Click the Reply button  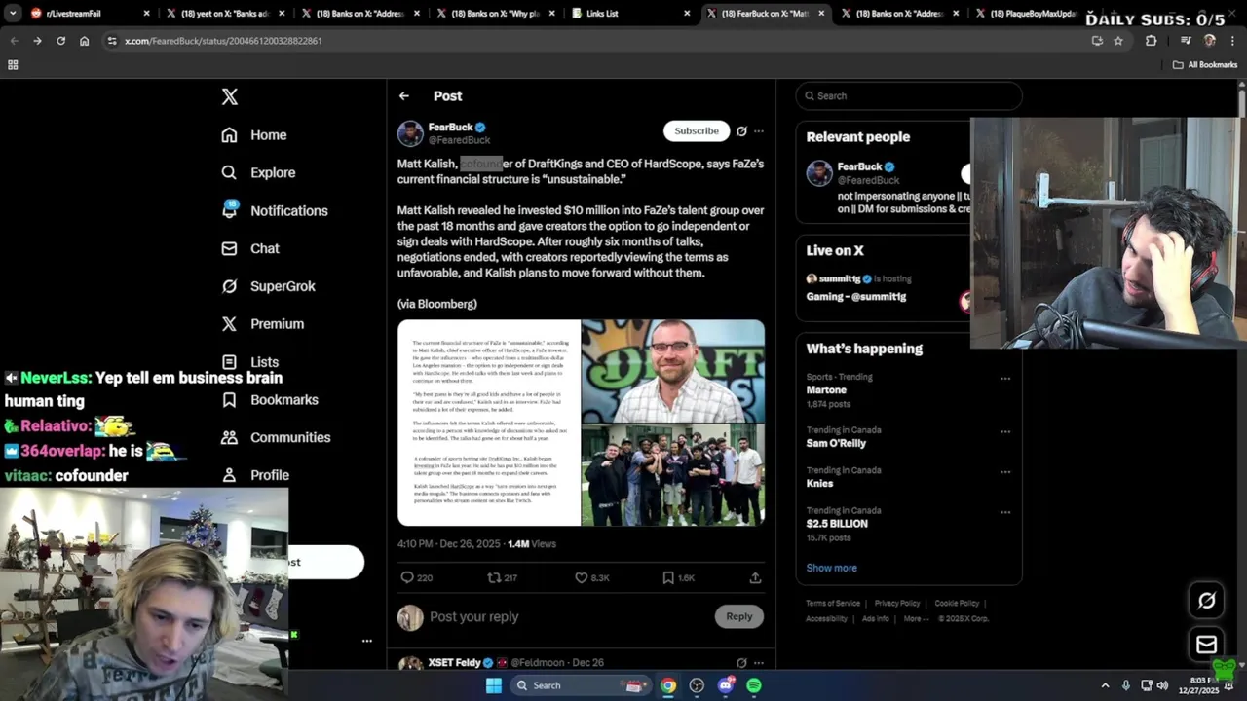pos(739,616)
